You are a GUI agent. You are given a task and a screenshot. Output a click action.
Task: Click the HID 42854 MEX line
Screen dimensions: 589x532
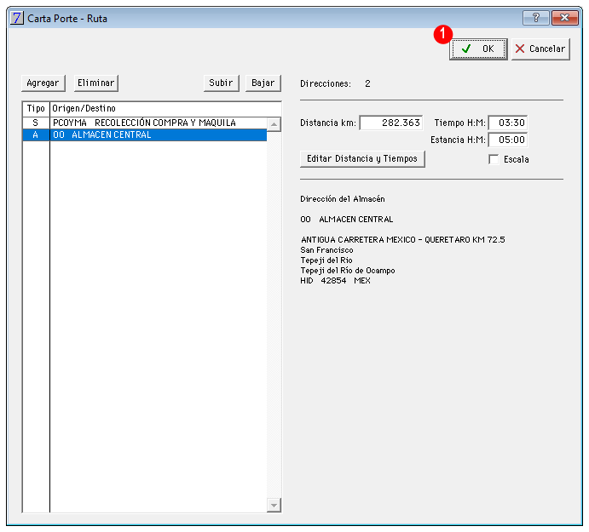click(336, 281)
